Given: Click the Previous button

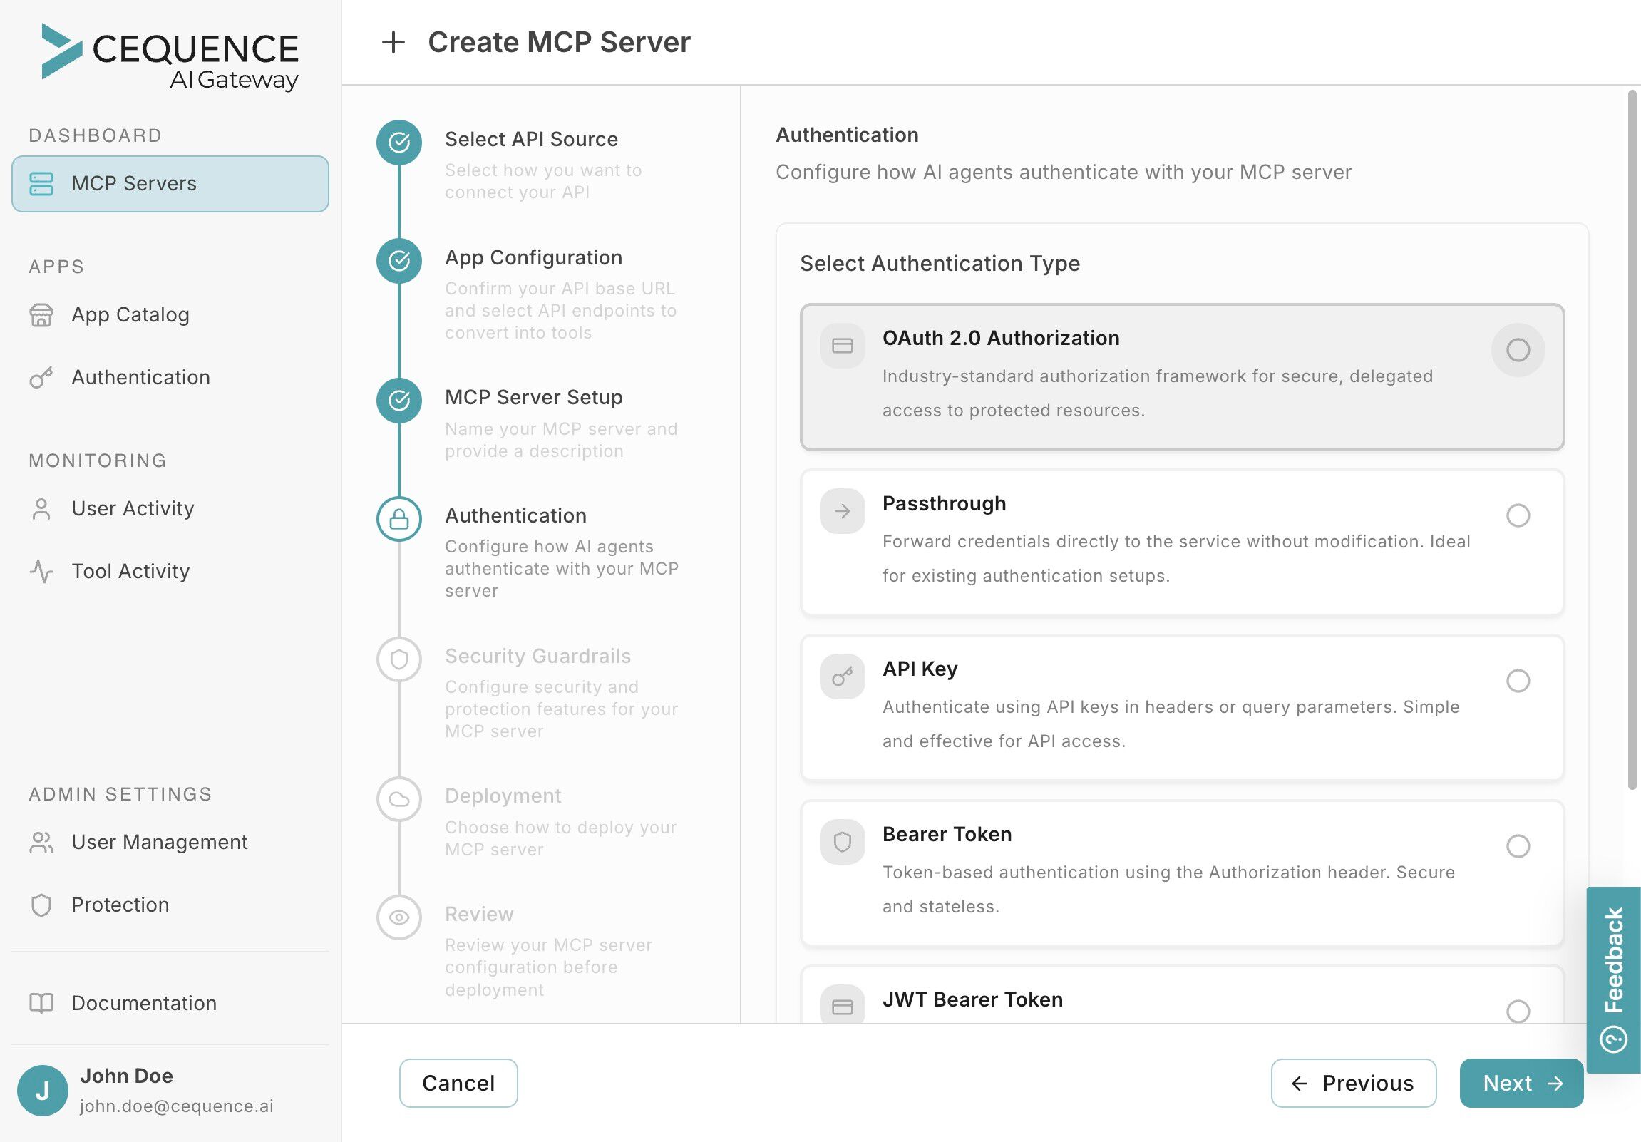Looking at the screenshot, I should (1353, 1083).
